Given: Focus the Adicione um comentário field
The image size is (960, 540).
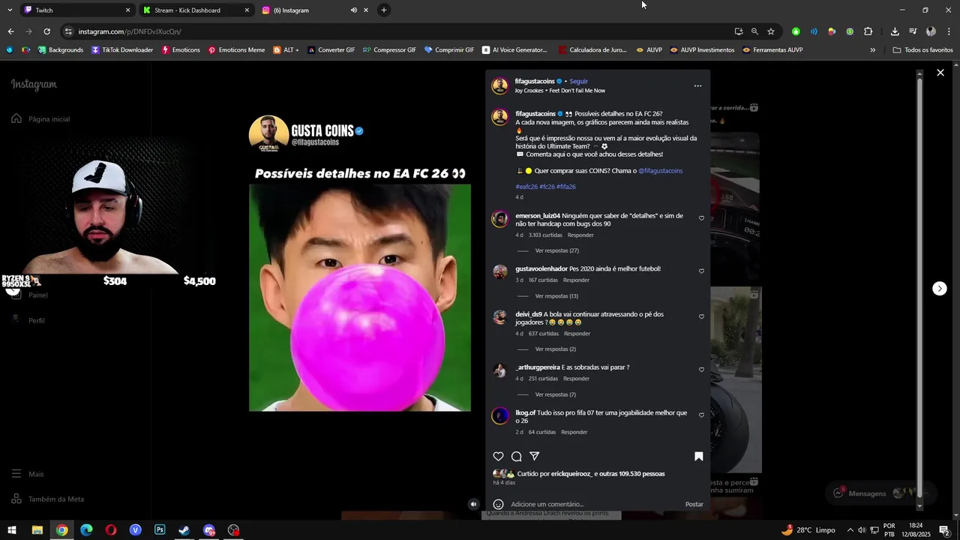Looking at the screenshot, I should pyautogui.click(x=592, y=504).
